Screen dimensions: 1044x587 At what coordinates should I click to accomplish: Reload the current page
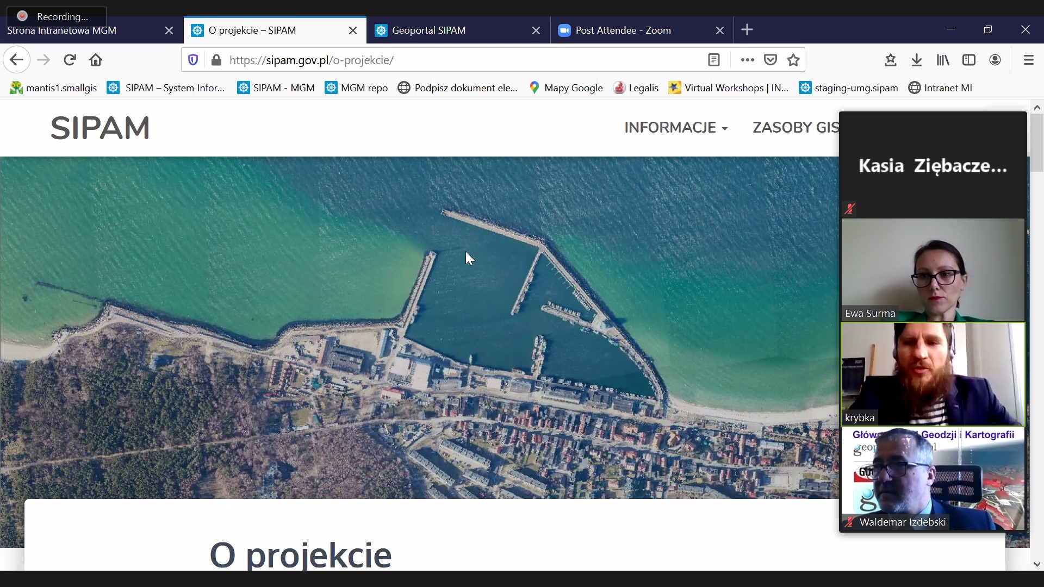70,60
